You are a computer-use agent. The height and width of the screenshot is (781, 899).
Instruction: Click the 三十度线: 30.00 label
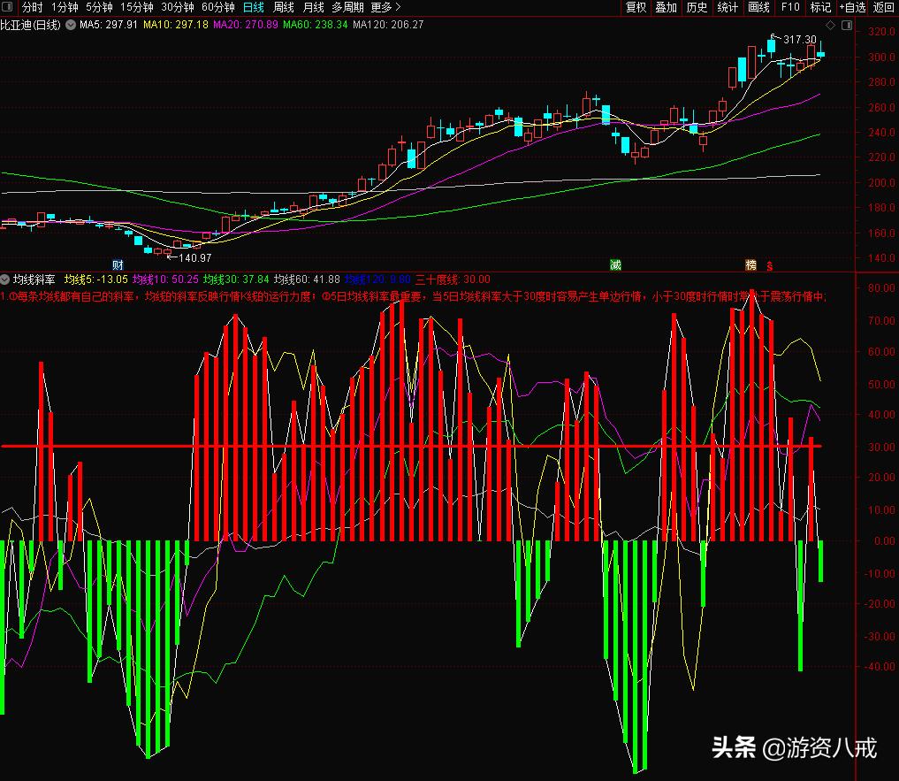453,279
